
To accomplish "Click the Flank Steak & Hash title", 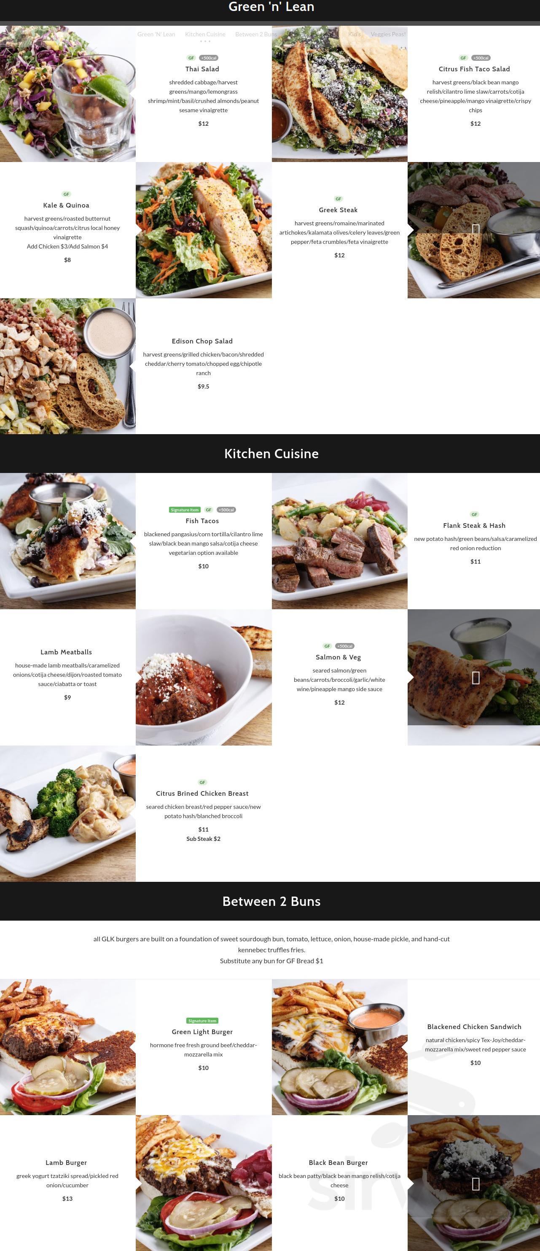I will coord(474,525).
